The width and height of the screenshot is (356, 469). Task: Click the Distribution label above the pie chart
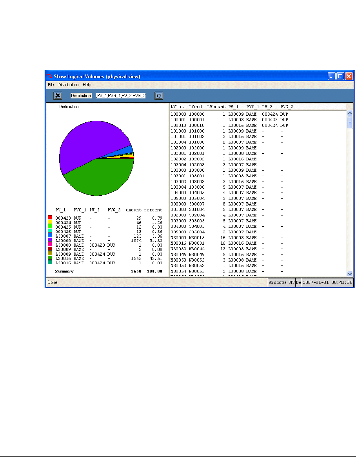click(x=69, y=107)
